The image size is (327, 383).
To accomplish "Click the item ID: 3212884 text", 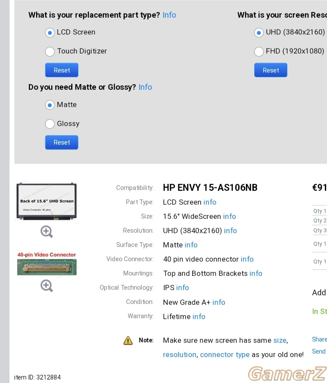I will tap(37, 377).
